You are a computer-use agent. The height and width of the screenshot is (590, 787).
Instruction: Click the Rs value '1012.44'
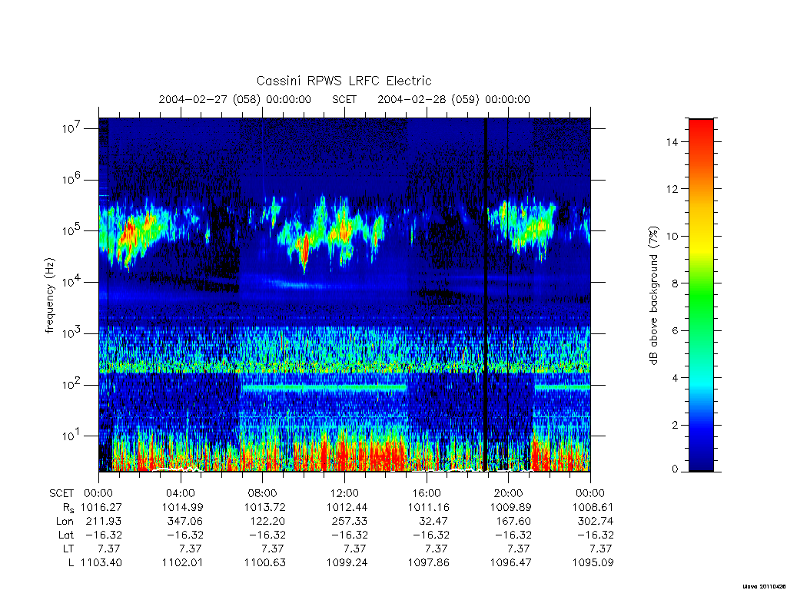[347, 507]
